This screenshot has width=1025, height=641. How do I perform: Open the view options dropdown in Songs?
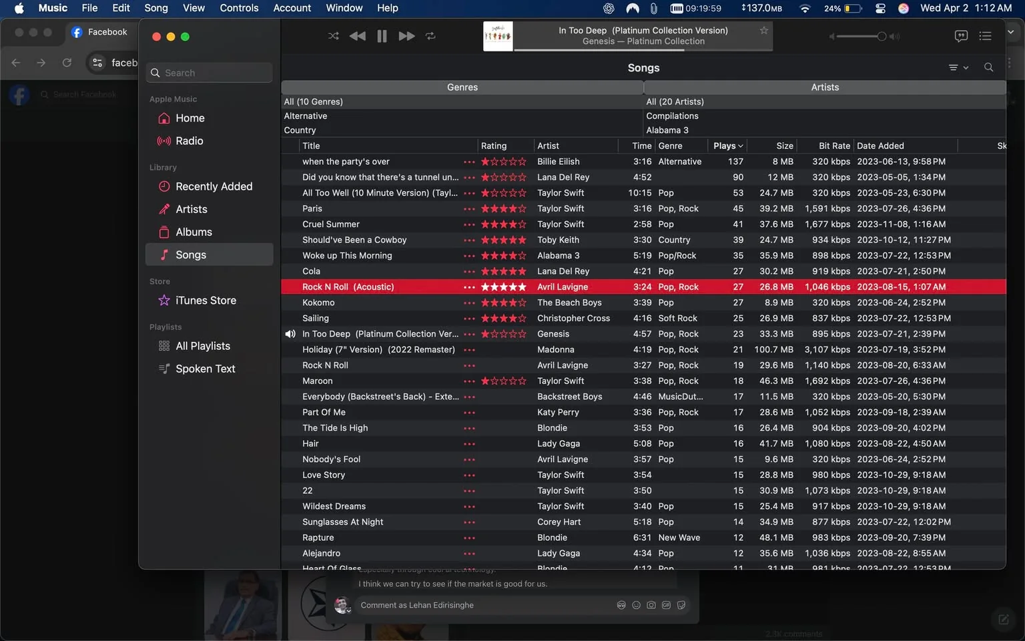coord(958,67)
